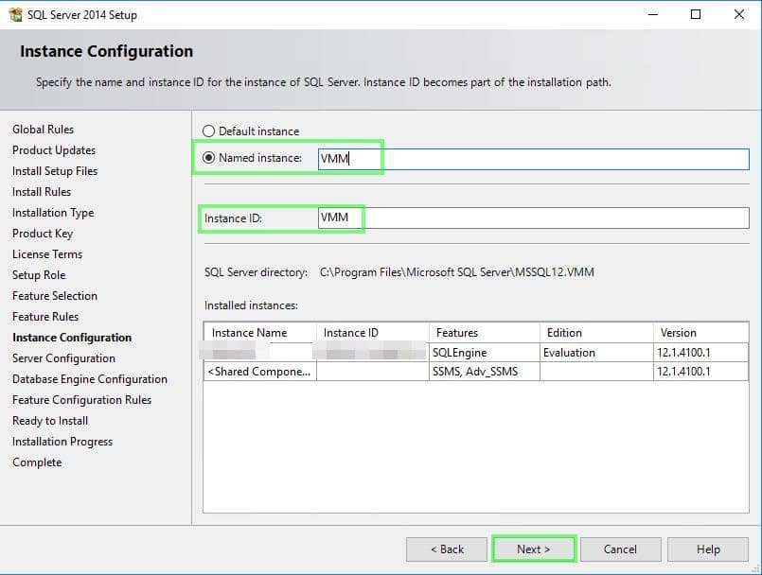Select Setup Role step
Viewport: 762px width, 575px height.
39,275
